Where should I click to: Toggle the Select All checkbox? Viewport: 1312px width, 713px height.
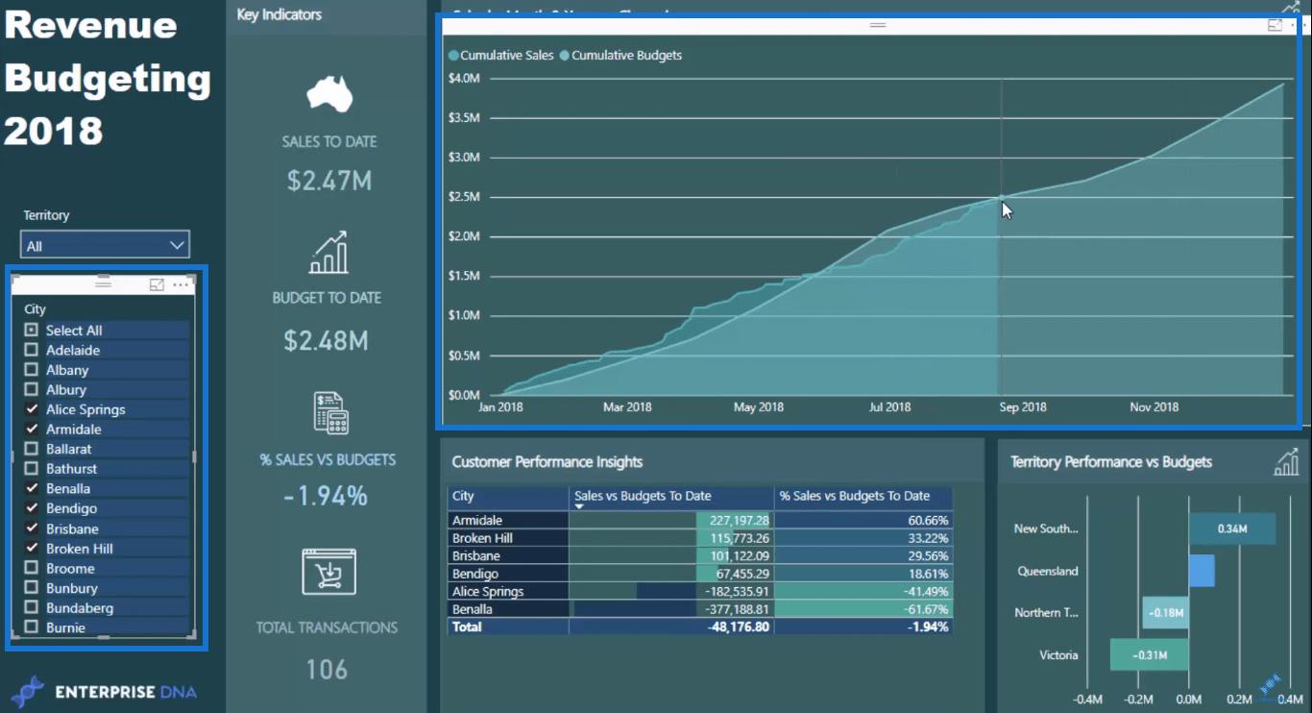click(32, 331)
